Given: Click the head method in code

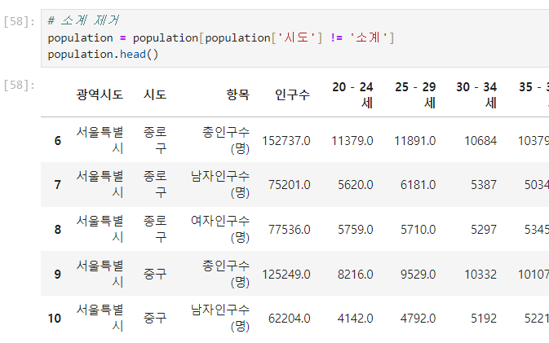Looking at the screenshot, I should 133,55.
